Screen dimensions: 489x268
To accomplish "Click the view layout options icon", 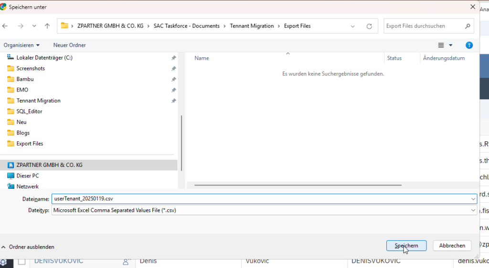I will click(x=441, y=45).
